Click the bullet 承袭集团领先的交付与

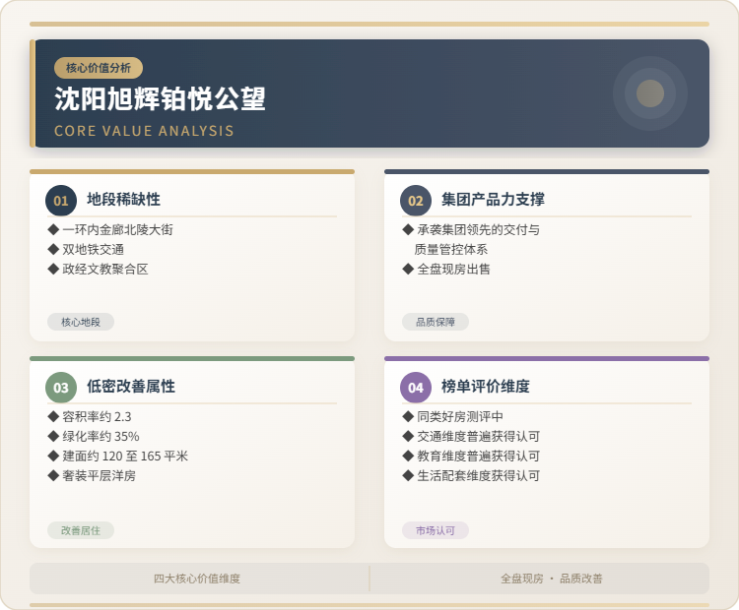click(x=471, y=229)
